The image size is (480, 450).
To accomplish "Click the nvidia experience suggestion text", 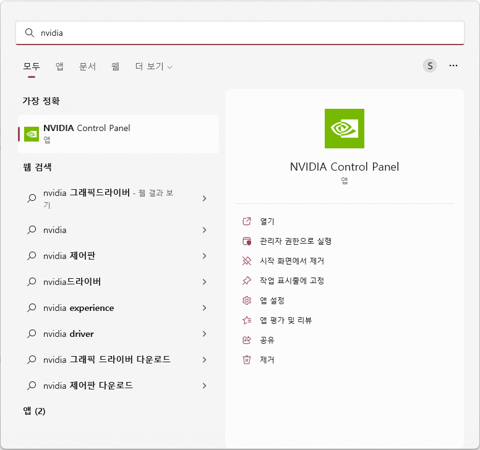I will 79,308.
